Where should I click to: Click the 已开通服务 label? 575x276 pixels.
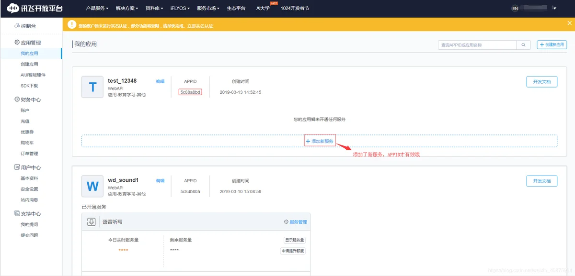(94, 207)
